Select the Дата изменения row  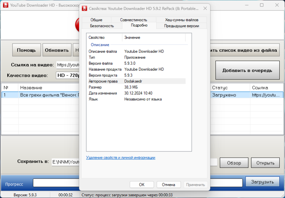137,93
